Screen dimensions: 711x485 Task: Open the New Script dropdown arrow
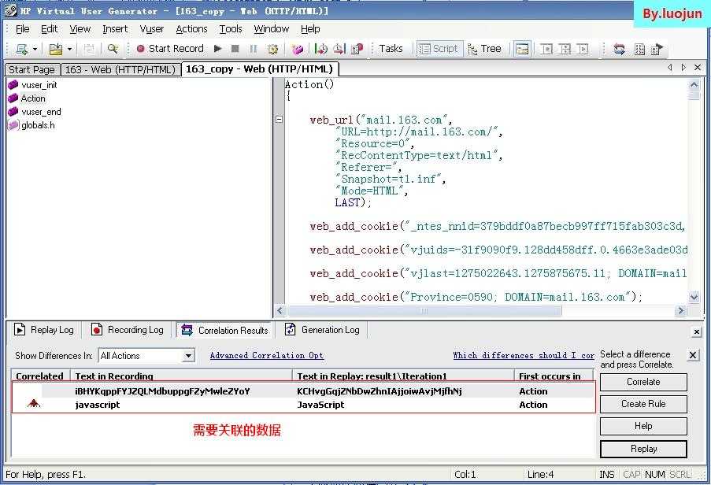pyautogui.click(x=35, y=49)
